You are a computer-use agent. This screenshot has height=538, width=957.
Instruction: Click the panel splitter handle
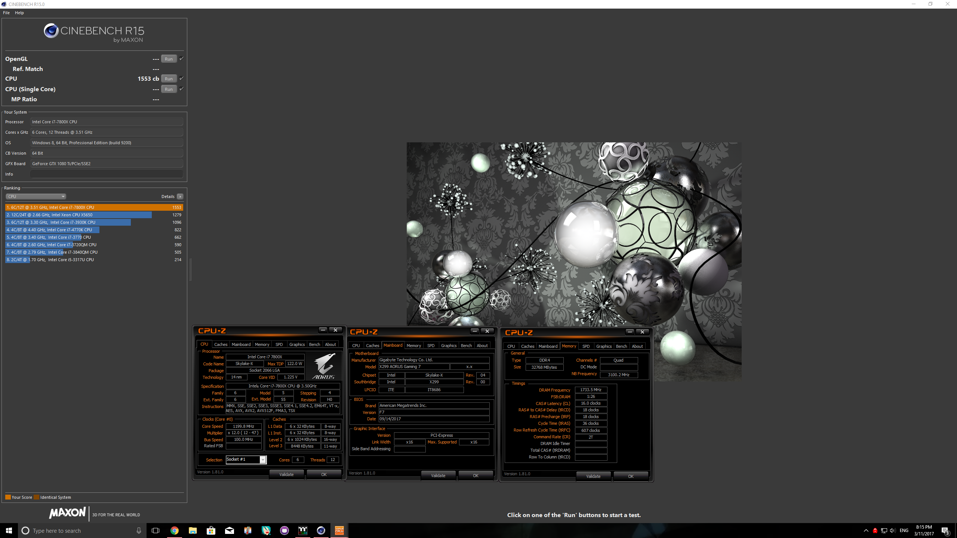coord(190,269)
